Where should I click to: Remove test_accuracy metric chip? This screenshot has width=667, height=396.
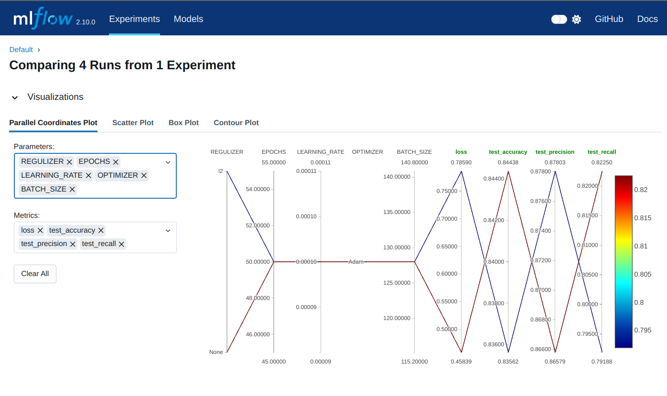tap(101, 231)
